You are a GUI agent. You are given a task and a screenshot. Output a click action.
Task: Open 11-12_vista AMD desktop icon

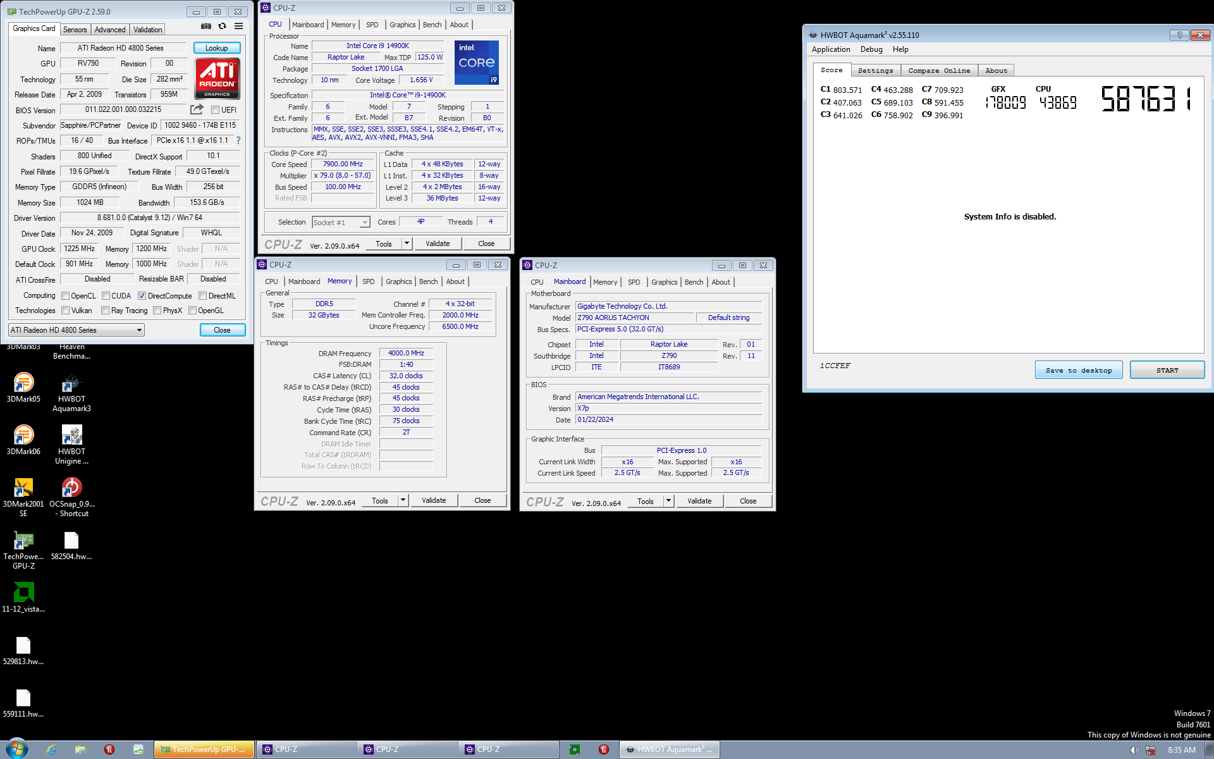[23, 598]
